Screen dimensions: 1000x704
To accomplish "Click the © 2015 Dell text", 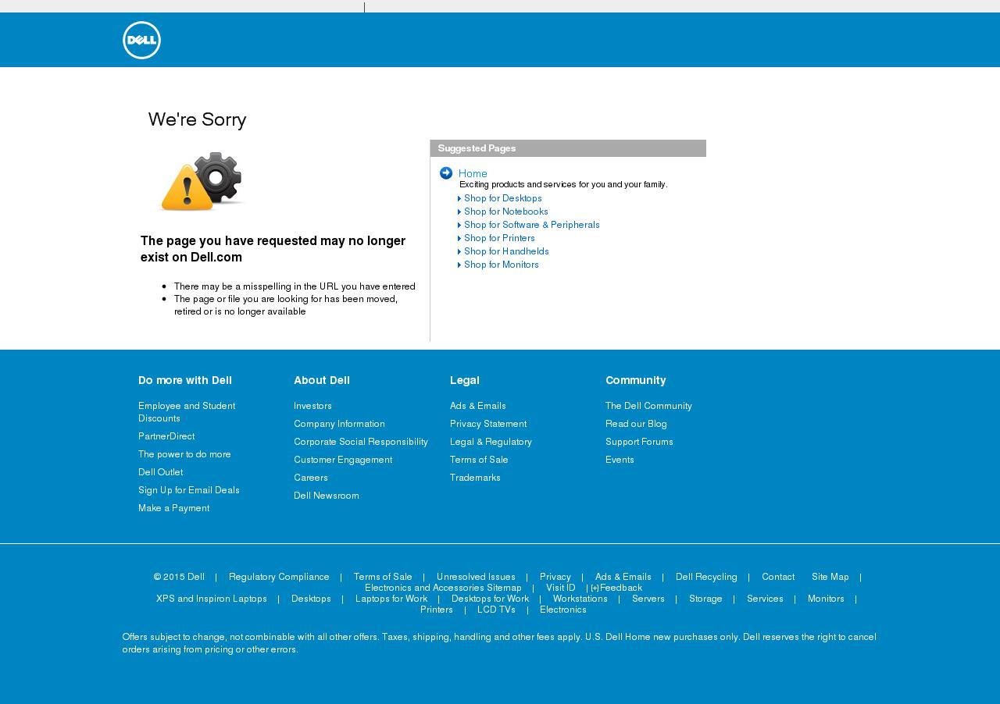I will click(179, 577).
